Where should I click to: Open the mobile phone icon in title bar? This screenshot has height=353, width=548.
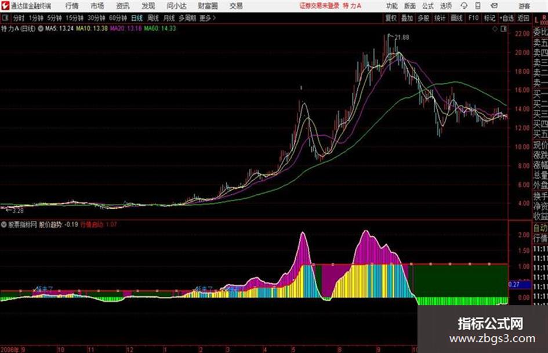coord(478,6)
